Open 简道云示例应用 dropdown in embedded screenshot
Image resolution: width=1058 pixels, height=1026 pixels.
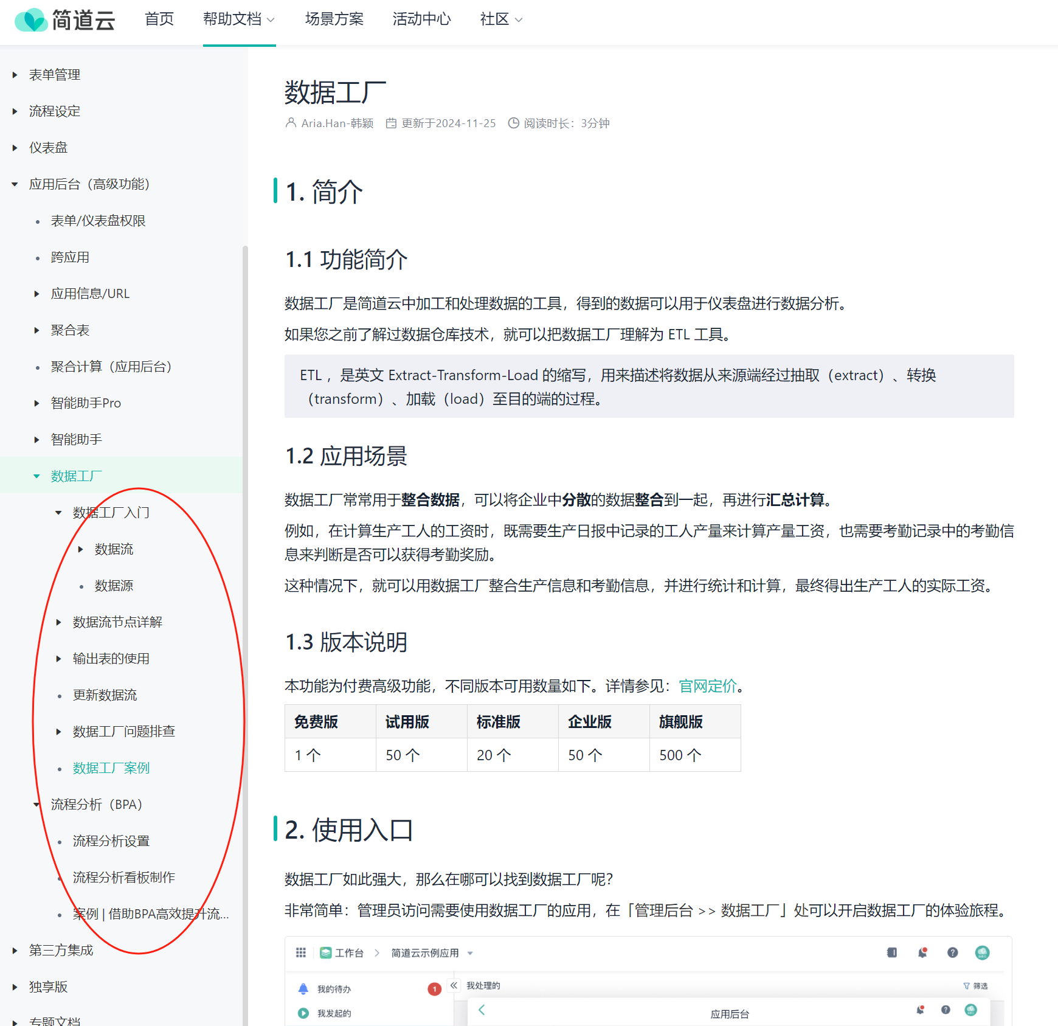pyautogui.click(x=432, y=953)
